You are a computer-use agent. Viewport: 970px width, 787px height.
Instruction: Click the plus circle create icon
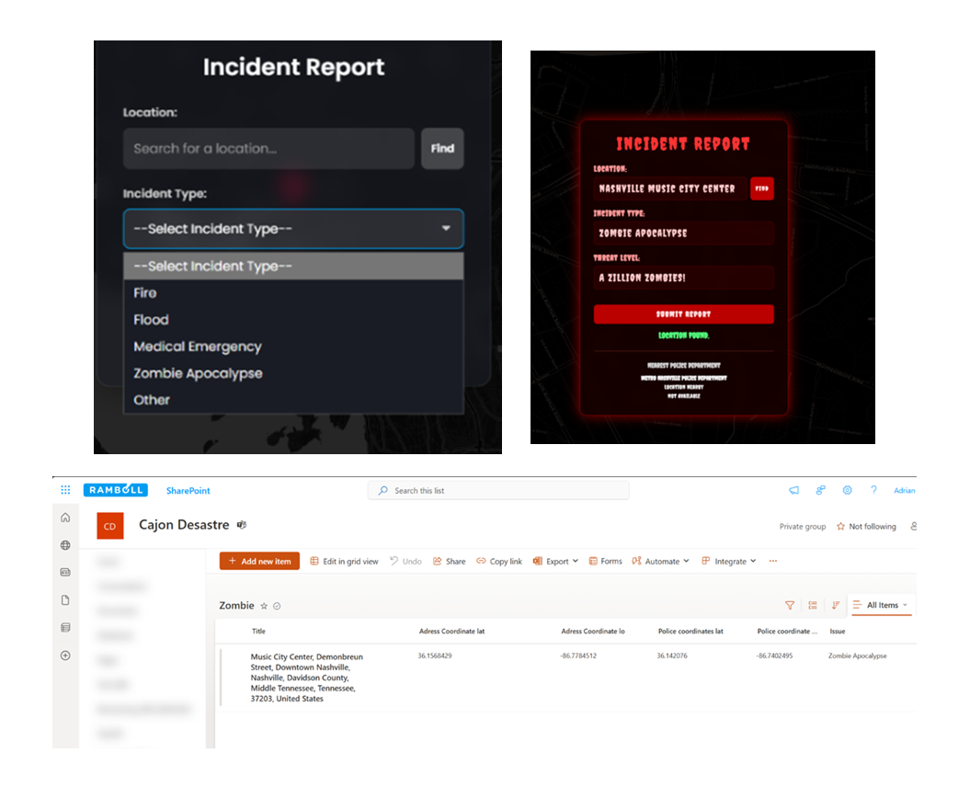tap(65, 656)
